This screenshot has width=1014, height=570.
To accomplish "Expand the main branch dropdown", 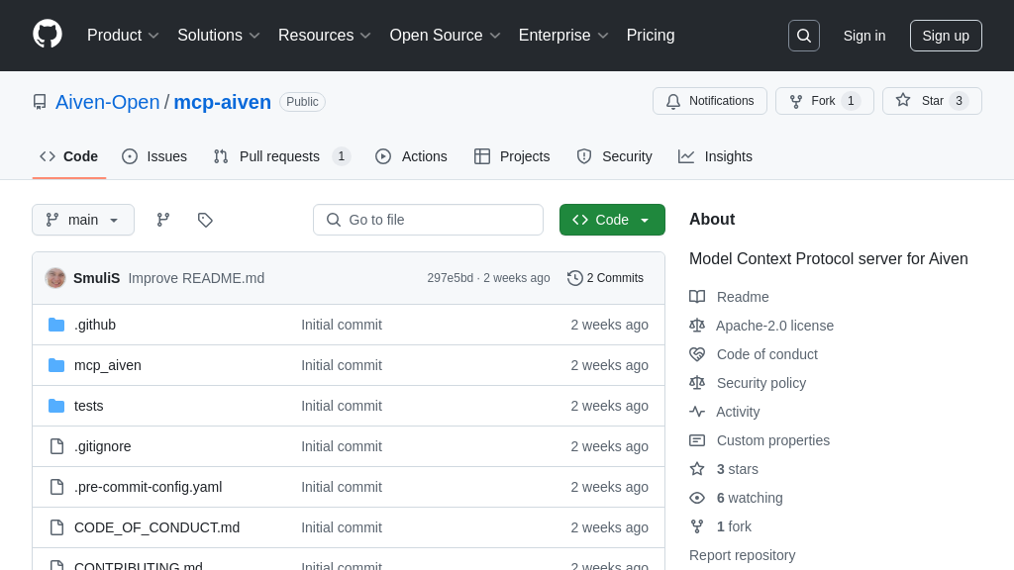I will click(83, 220).
